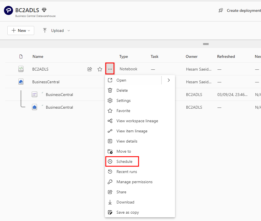Click the clock icon beside Schedule
The image size is (261, 221).
pyautogui.click(x=110, y=161)
